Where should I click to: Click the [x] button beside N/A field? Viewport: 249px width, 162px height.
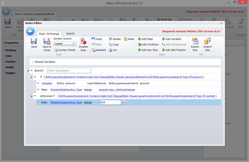tap(124, 102)
